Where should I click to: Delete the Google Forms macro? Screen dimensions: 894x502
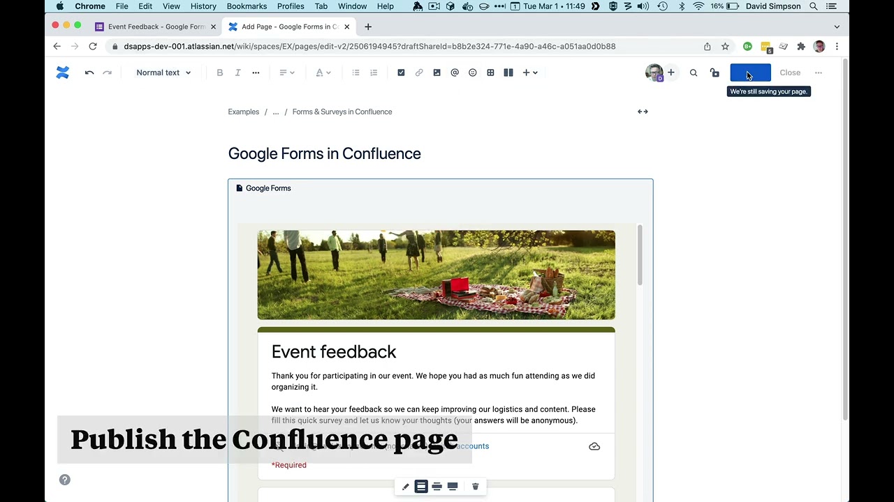(476, 487)
